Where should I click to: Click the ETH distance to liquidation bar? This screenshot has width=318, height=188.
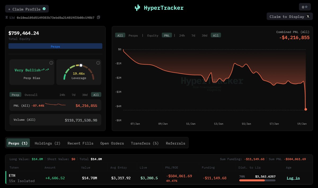pyautogui.click(x=257, y=180)
